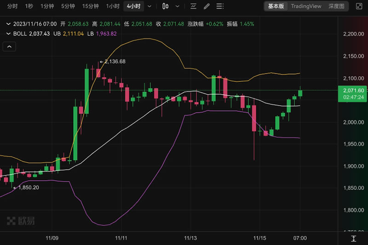Select the 5分钟 interval
The image size is (368, 245).
pos(68,6)
